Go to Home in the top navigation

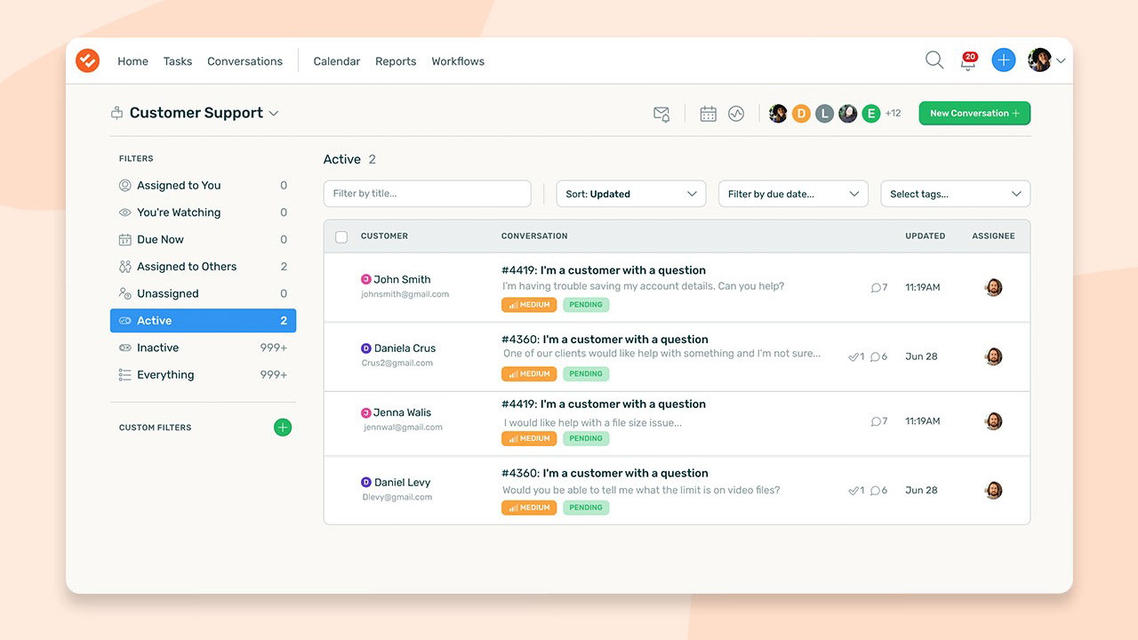coord(132,61)
